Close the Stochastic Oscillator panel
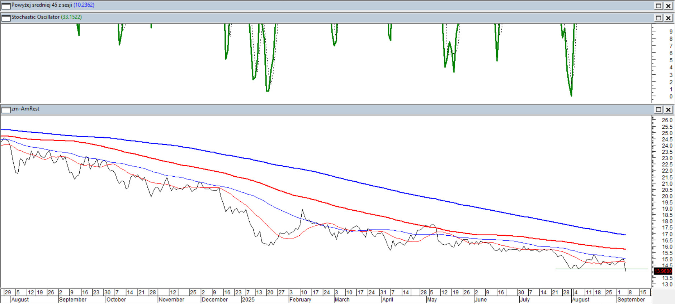This screenshot has width=675, height=304. 669,18
